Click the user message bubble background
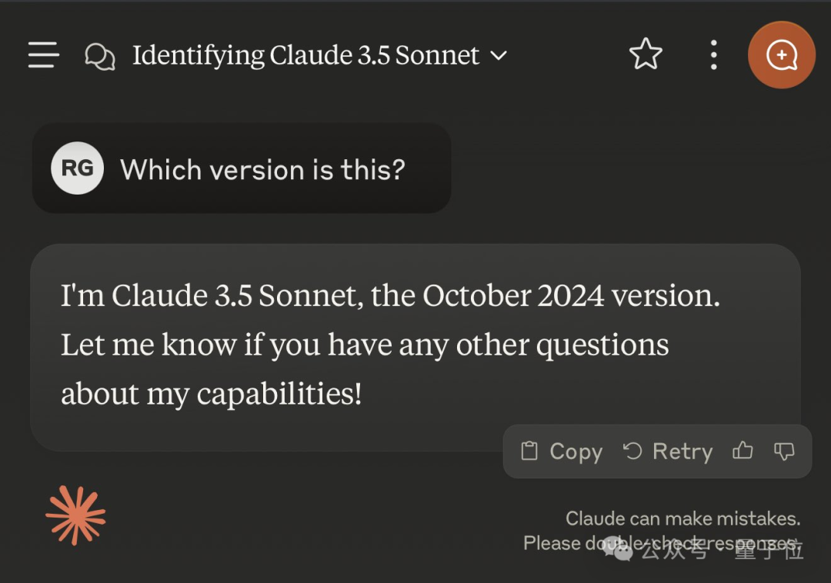This screenshot has height=583, width=831. tap(242, 168)
